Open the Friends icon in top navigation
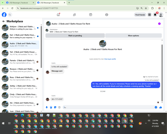Viewport: 167px width, 134px height. click(74, 15)
